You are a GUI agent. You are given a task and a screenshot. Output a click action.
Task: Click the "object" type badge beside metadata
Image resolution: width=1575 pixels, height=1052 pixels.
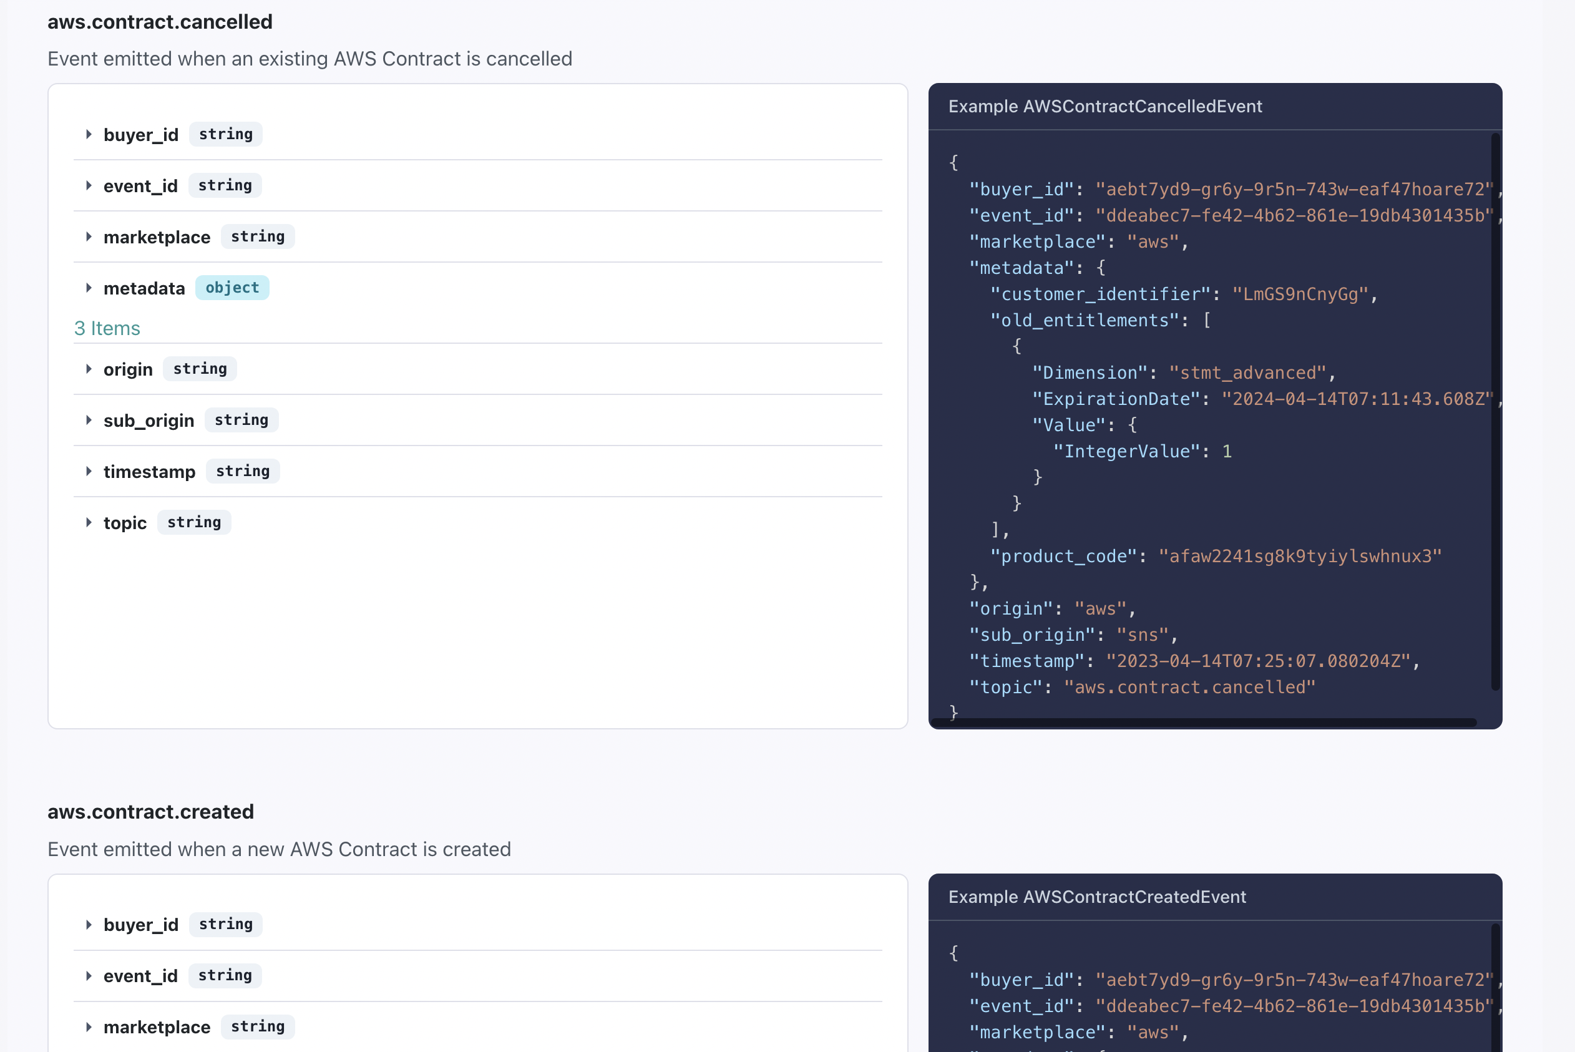coord(232,288)
